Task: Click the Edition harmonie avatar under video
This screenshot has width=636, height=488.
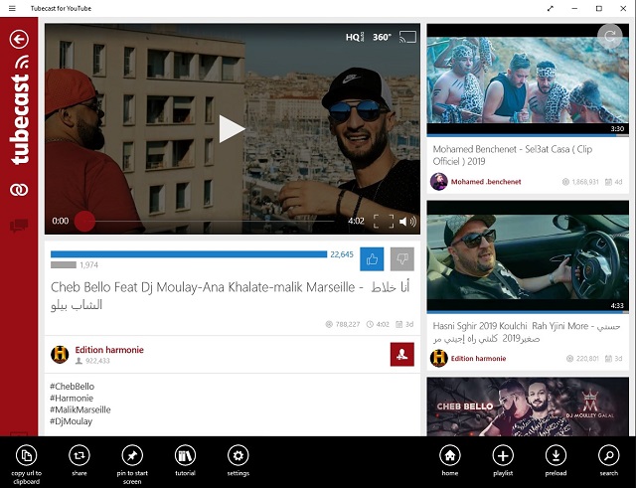Action: tap(60, 355)
